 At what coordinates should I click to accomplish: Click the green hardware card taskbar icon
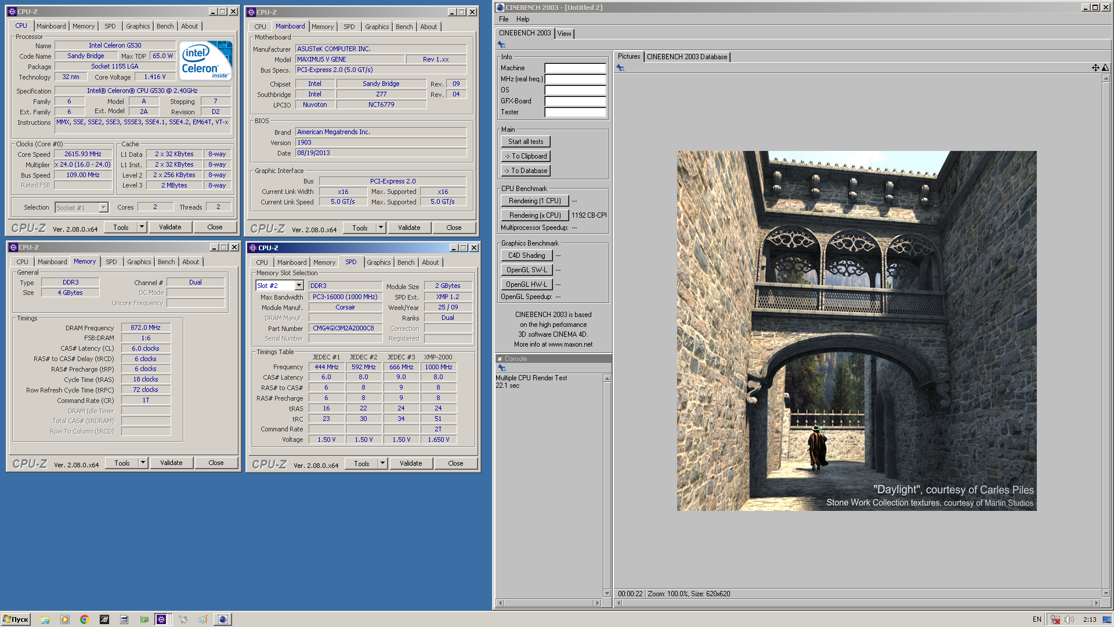click(x=144, y=619)
